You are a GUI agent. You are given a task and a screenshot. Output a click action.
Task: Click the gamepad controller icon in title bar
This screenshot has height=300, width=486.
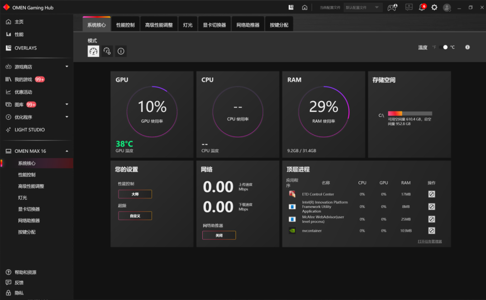pyautogui.click(x=392, y=7)
